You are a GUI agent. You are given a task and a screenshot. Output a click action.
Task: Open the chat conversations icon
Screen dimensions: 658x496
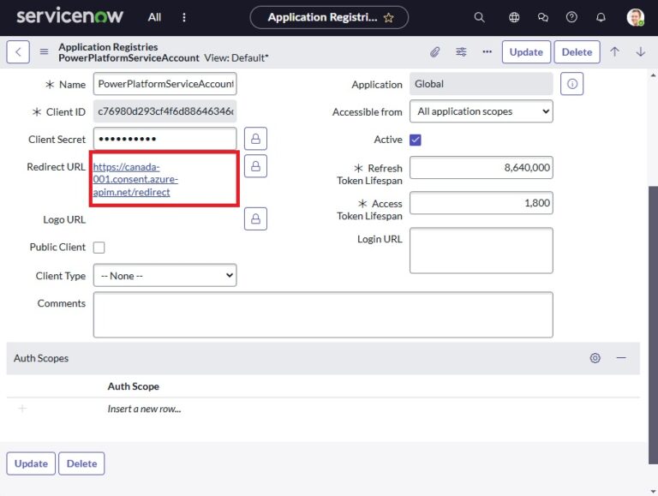(543, 17)
